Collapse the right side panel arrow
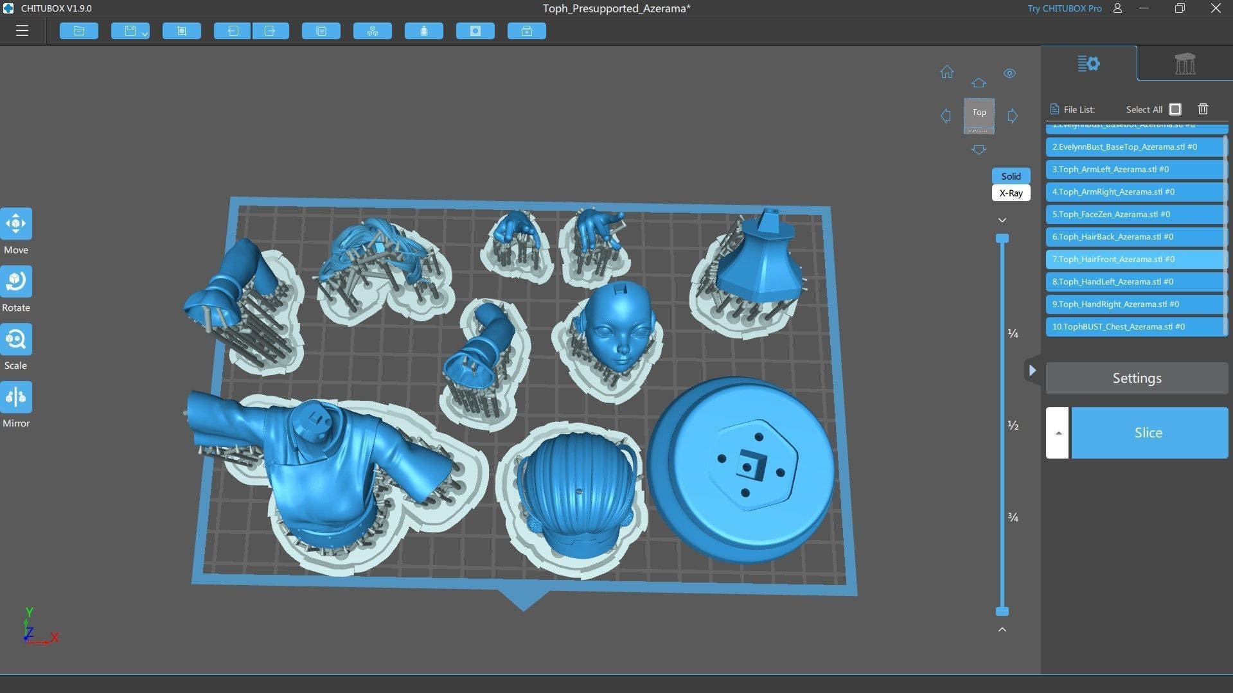The image size is (1233, 693). tap(1032, 371)
